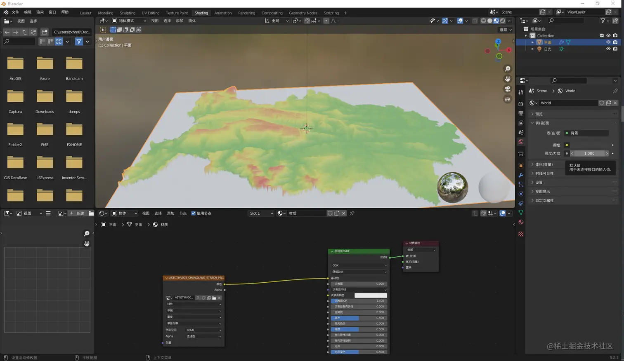Open the Modifier properties wrench icon

(521, 175)
